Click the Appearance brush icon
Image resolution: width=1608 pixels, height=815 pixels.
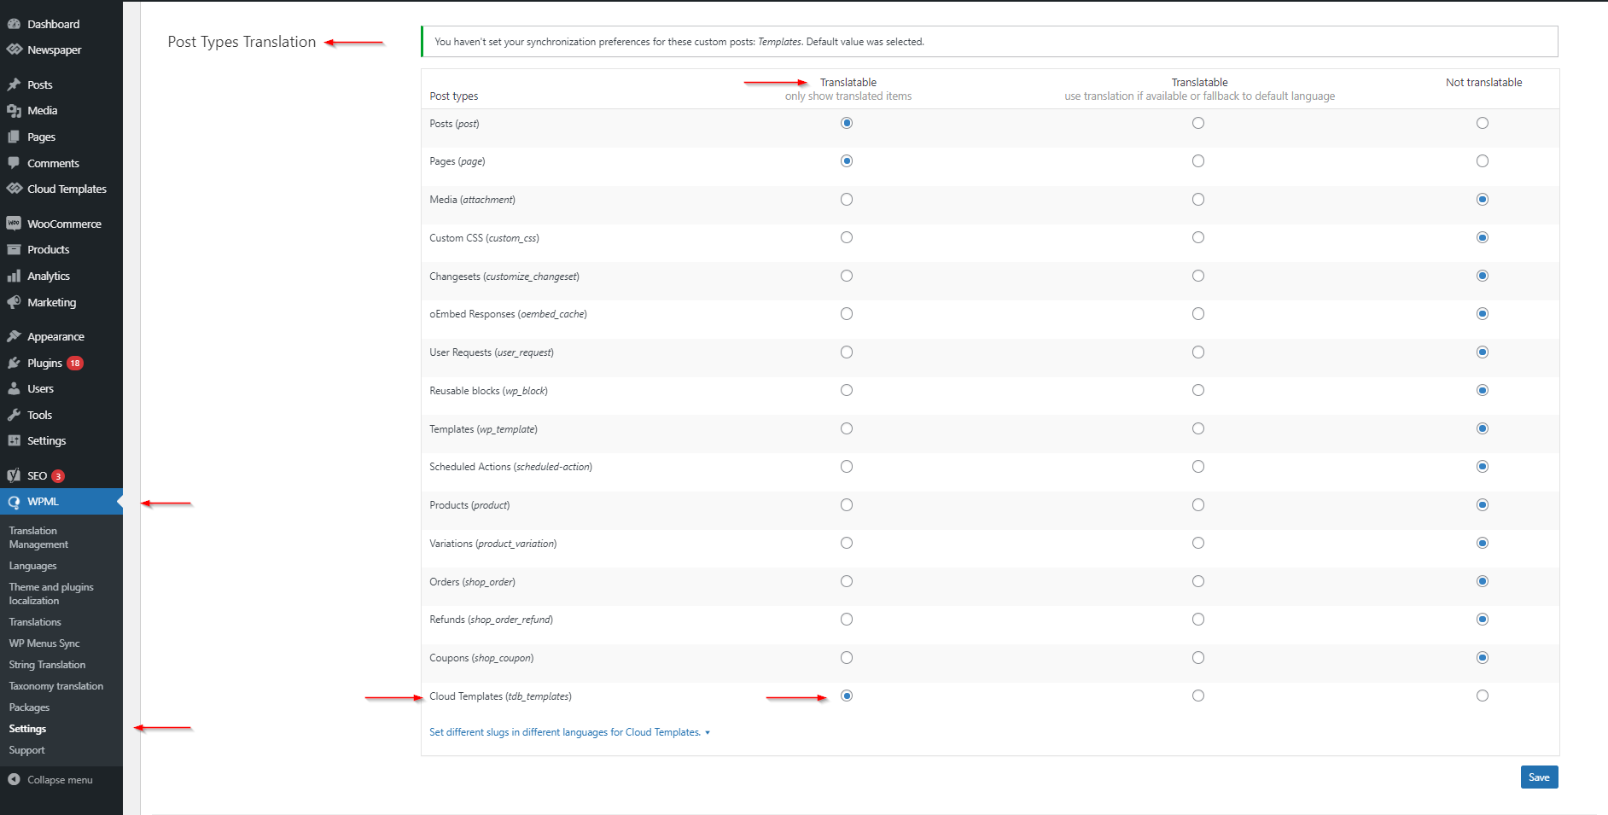click(14, 336)
